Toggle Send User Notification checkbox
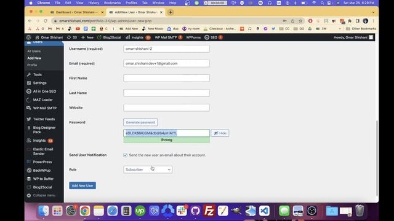 [x=125, y=155]
